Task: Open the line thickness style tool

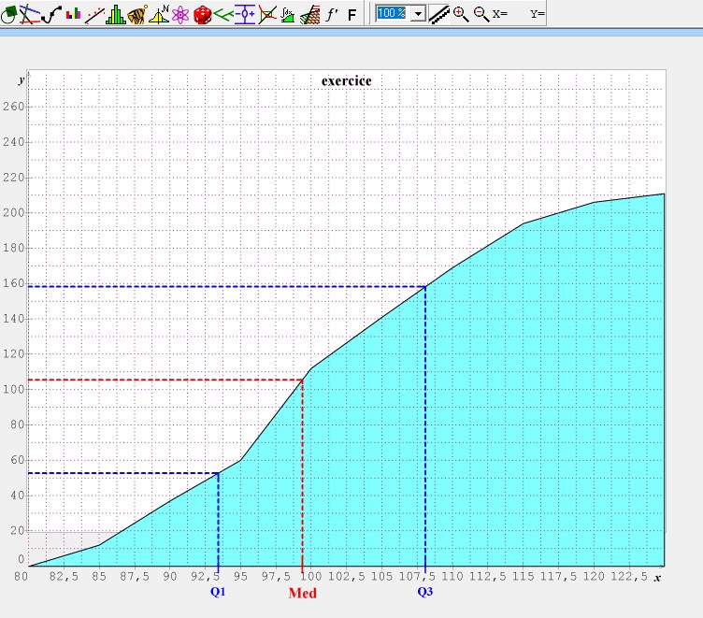Action: [439, 14]
